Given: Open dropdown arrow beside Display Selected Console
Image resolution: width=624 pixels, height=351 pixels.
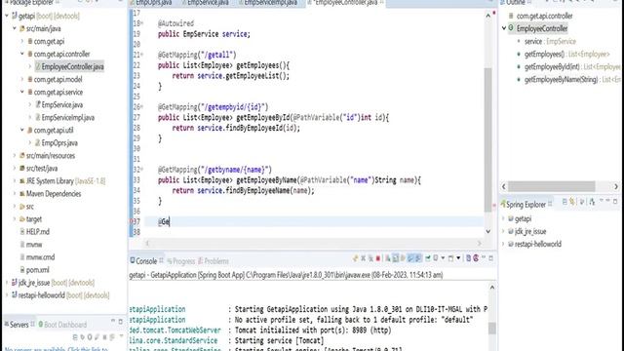Looking at the screenshot, I should click(443, 257).
